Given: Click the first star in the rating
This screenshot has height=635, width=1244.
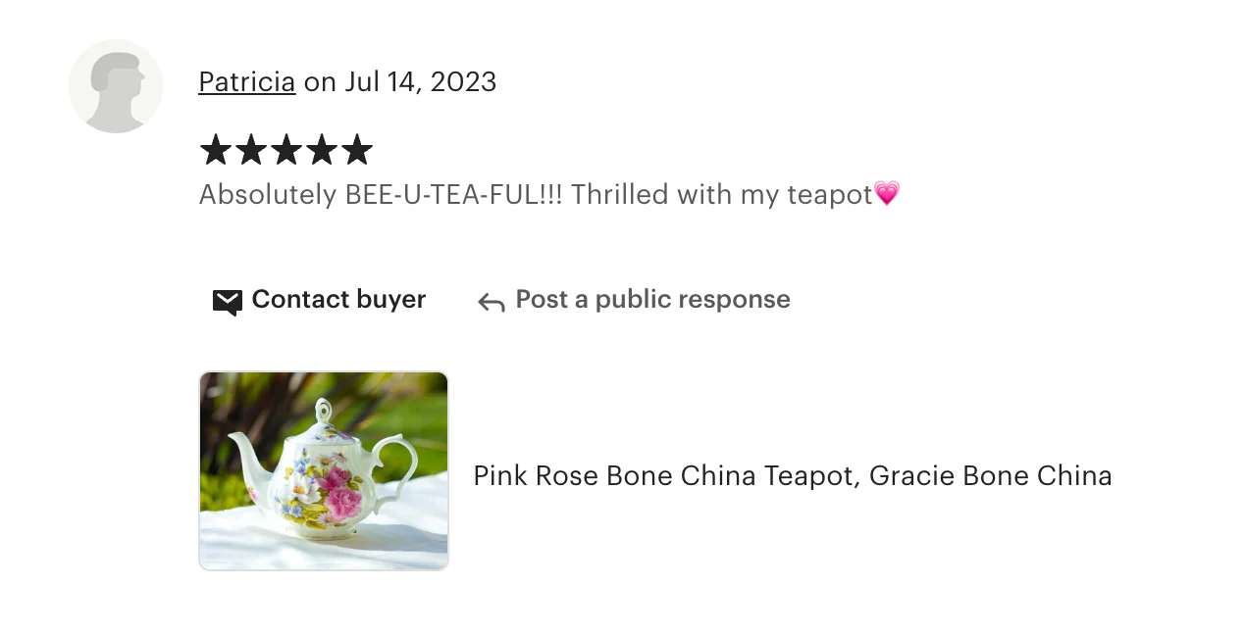Looking at the screenshot, I should coord(215,149).
